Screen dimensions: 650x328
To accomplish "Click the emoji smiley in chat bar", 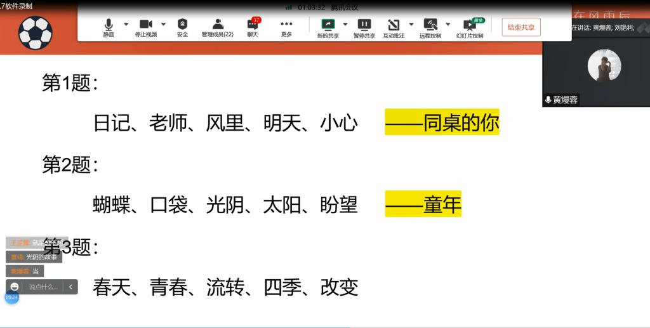I will pos(15,287).
